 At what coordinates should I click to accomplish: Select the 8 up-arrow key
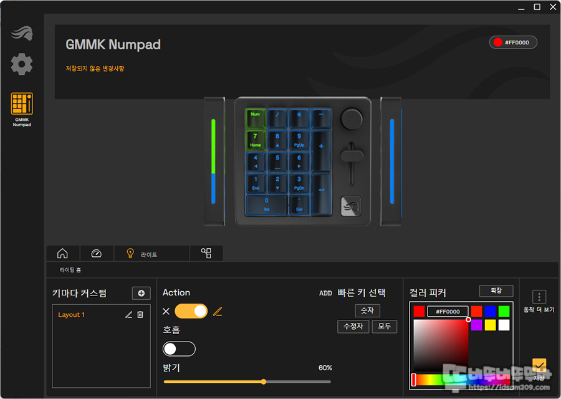pyautogui.click(x=277, y=140)
